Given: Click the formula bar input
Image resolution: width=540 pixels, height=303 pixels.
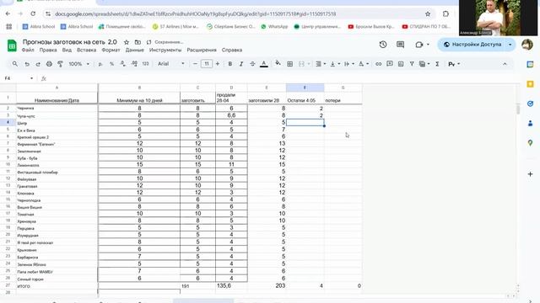Looking at the screenshot, I should click(x=283, y=78).
